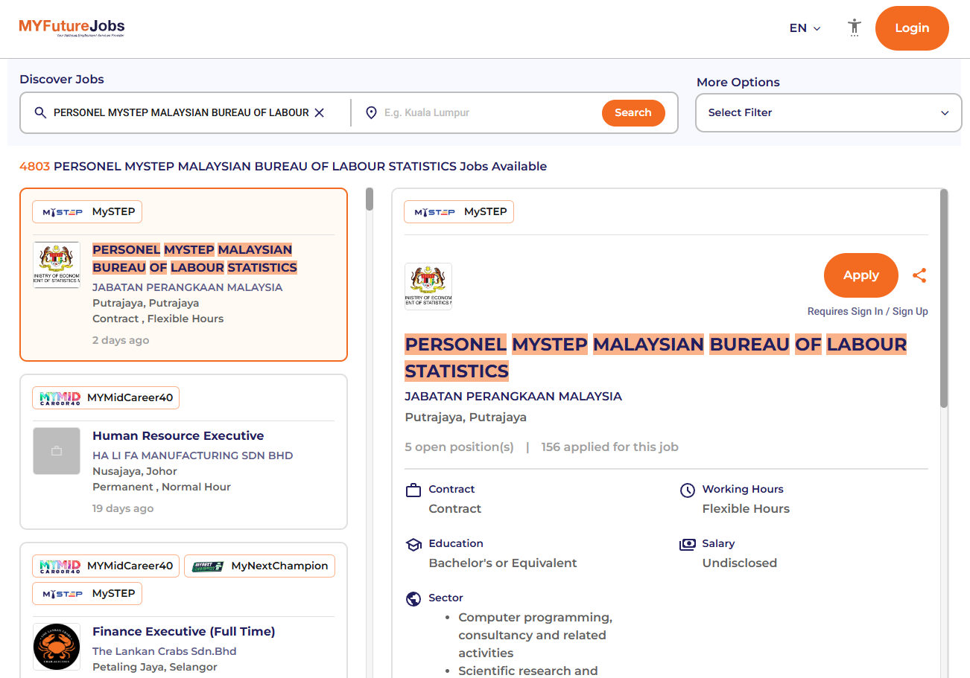Viewport: 970px width, 678px height.
Task: Click the search magnifier icon
Action: (40, 112)
